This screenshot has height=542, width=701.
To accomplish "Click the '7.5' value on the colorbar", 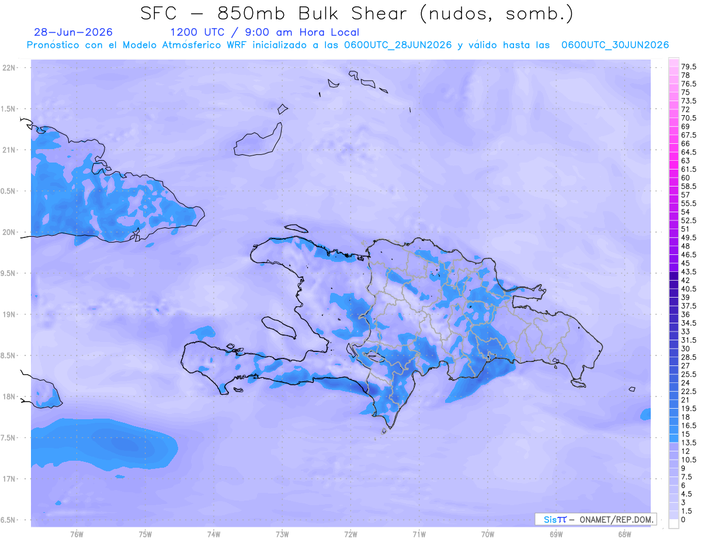I will [x=687, y=477].
